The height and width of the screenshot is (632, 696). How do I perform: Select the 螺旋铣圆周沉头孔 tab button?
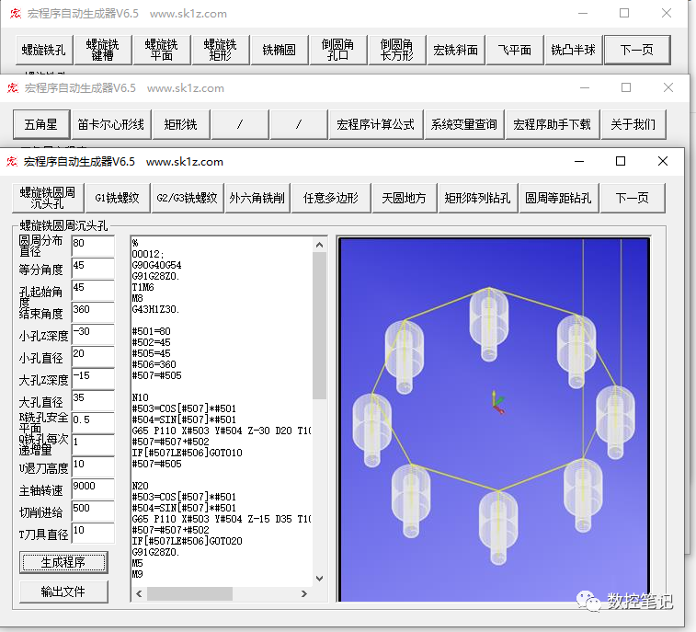48,198
